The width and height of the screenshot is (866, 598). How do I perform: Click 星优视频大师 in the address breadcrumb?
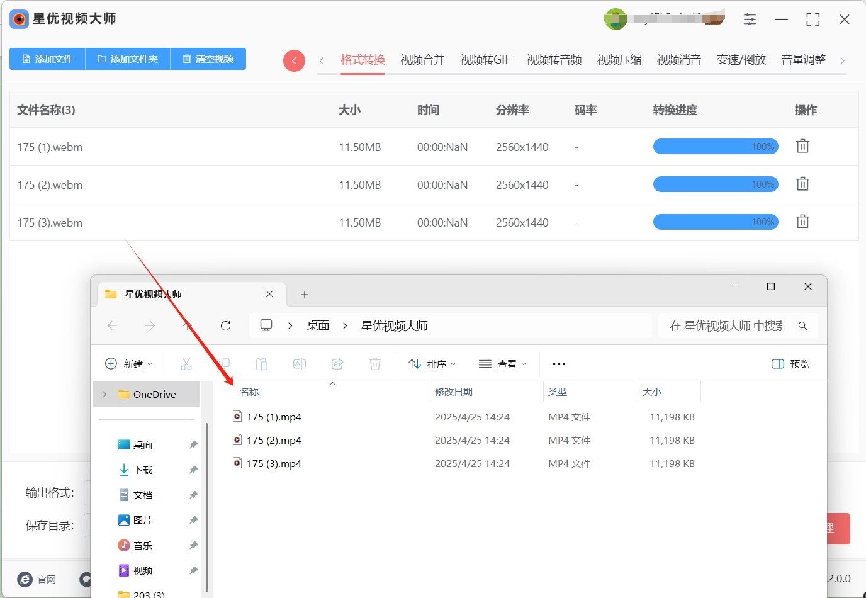395,326
